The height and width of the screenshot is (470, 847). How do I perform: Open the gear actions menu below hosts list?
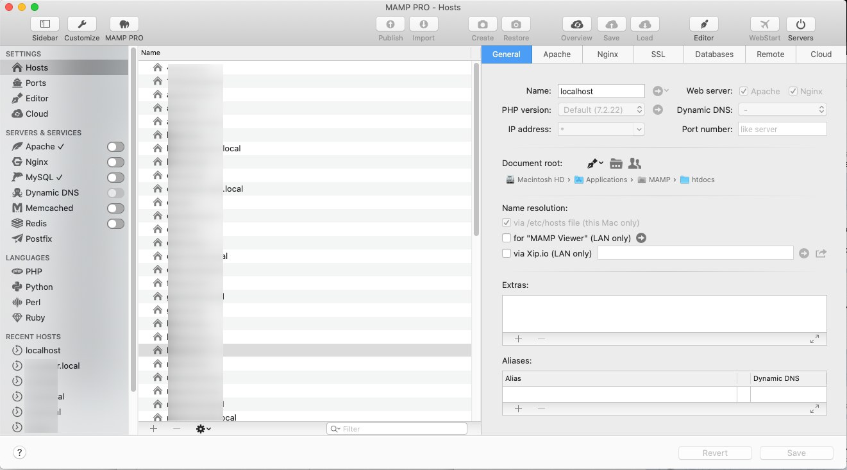[203, 428]
